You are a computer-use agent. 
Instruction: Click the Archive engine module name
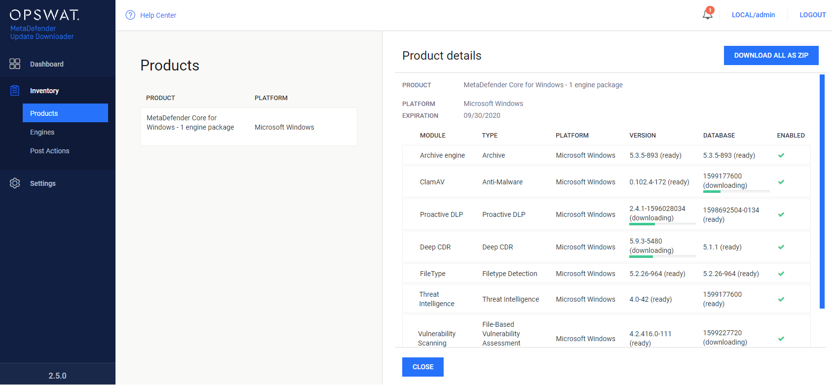(x=442, y=155)
